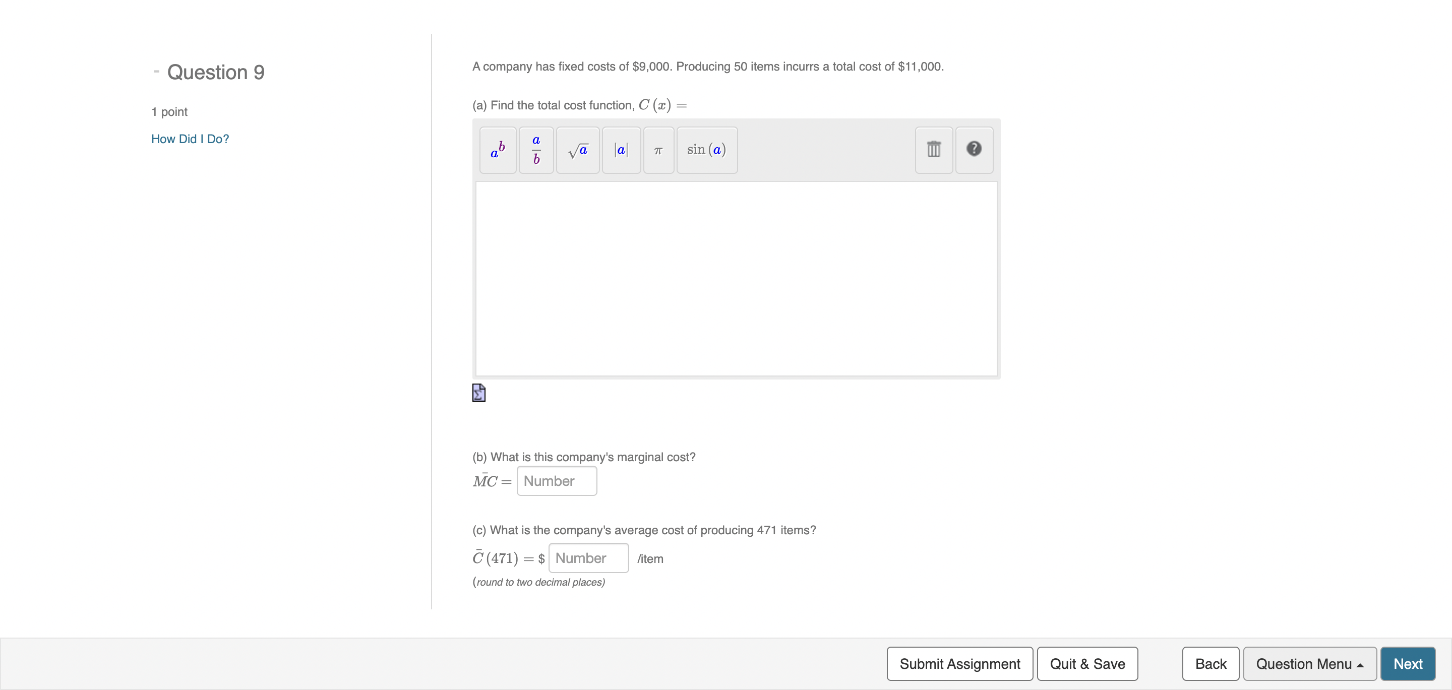
Task: Click inside the equation answer area
Action: 736,279
